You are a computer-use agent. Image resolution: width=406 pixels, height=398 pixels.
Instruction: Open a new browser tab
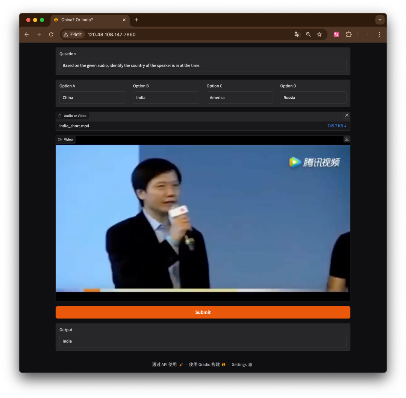click(x=136, y=20)
